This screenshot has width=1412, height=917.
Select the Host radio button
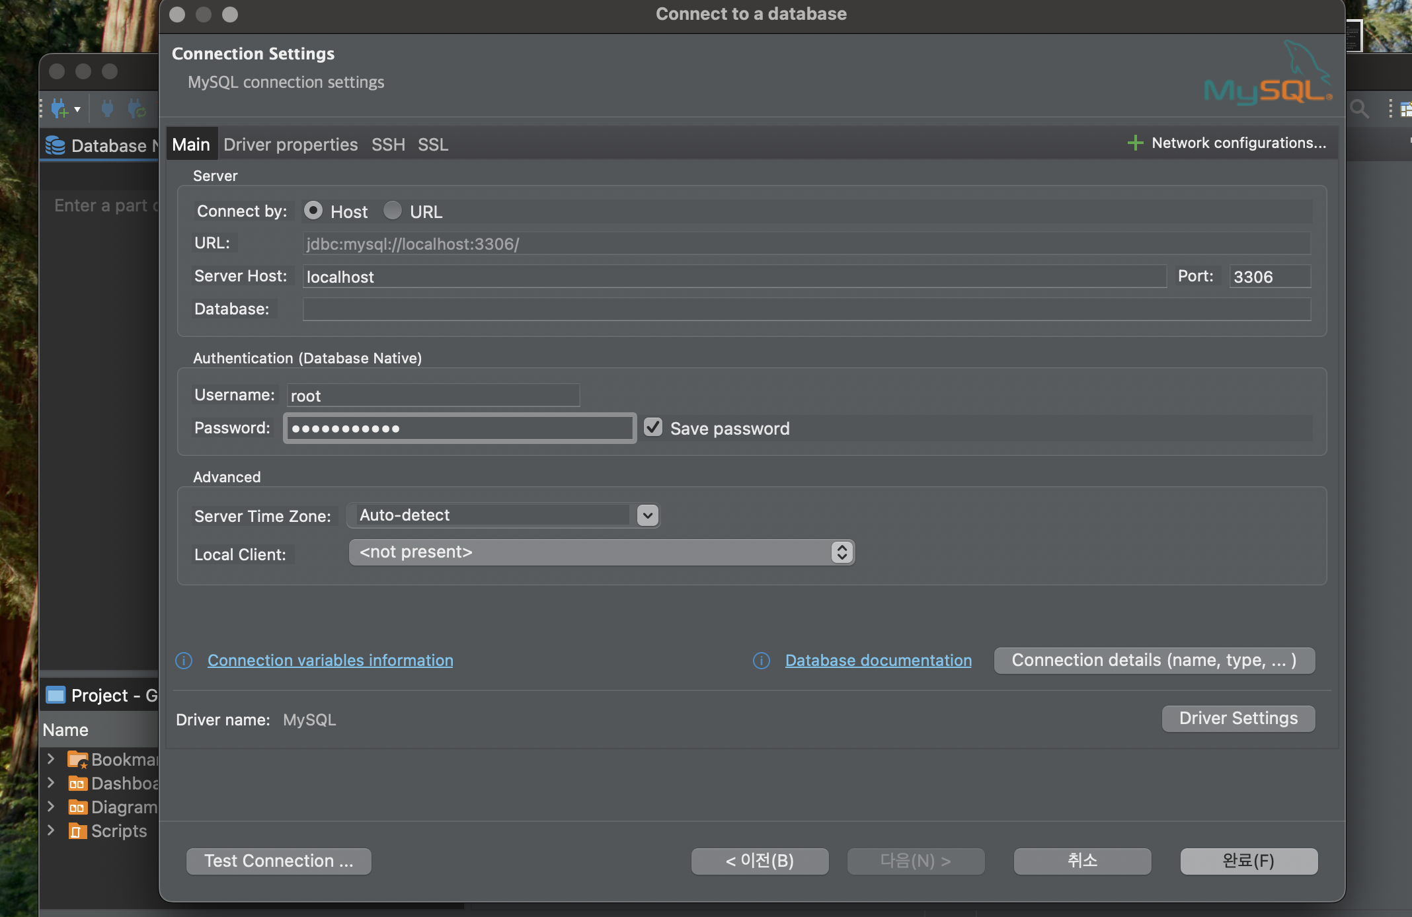[313, 211]
